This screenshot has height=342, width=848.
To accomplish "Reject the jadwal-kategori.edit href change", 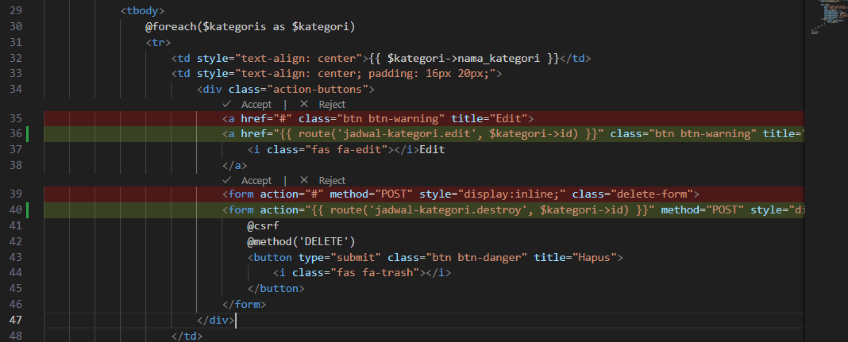I will click(x=332, y=104).
